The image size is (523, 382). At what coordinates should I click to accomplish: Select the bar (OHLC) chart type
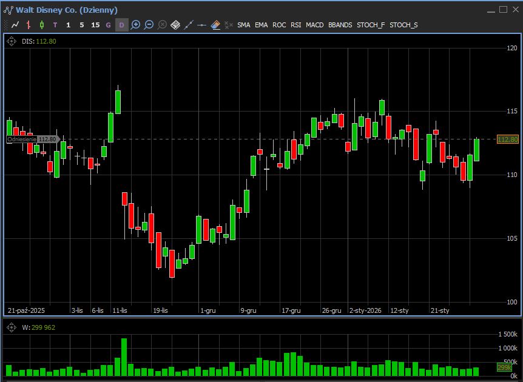(29, 25)
